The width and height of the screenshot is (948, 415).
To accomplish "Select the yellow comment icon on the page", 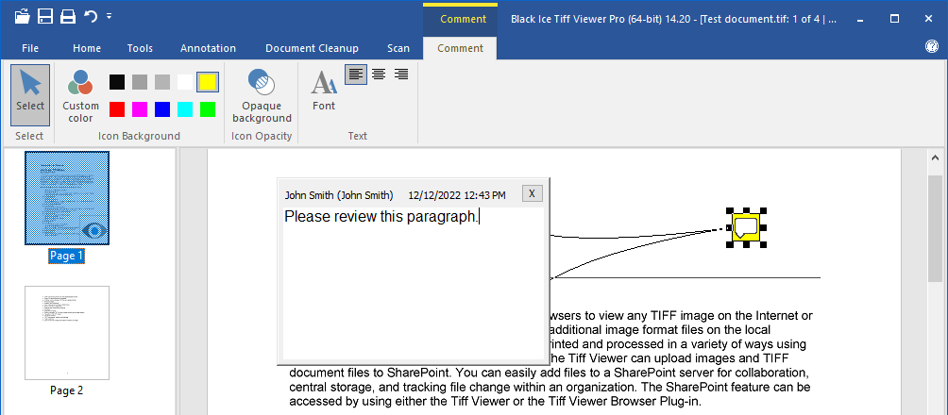I will 745,227.
